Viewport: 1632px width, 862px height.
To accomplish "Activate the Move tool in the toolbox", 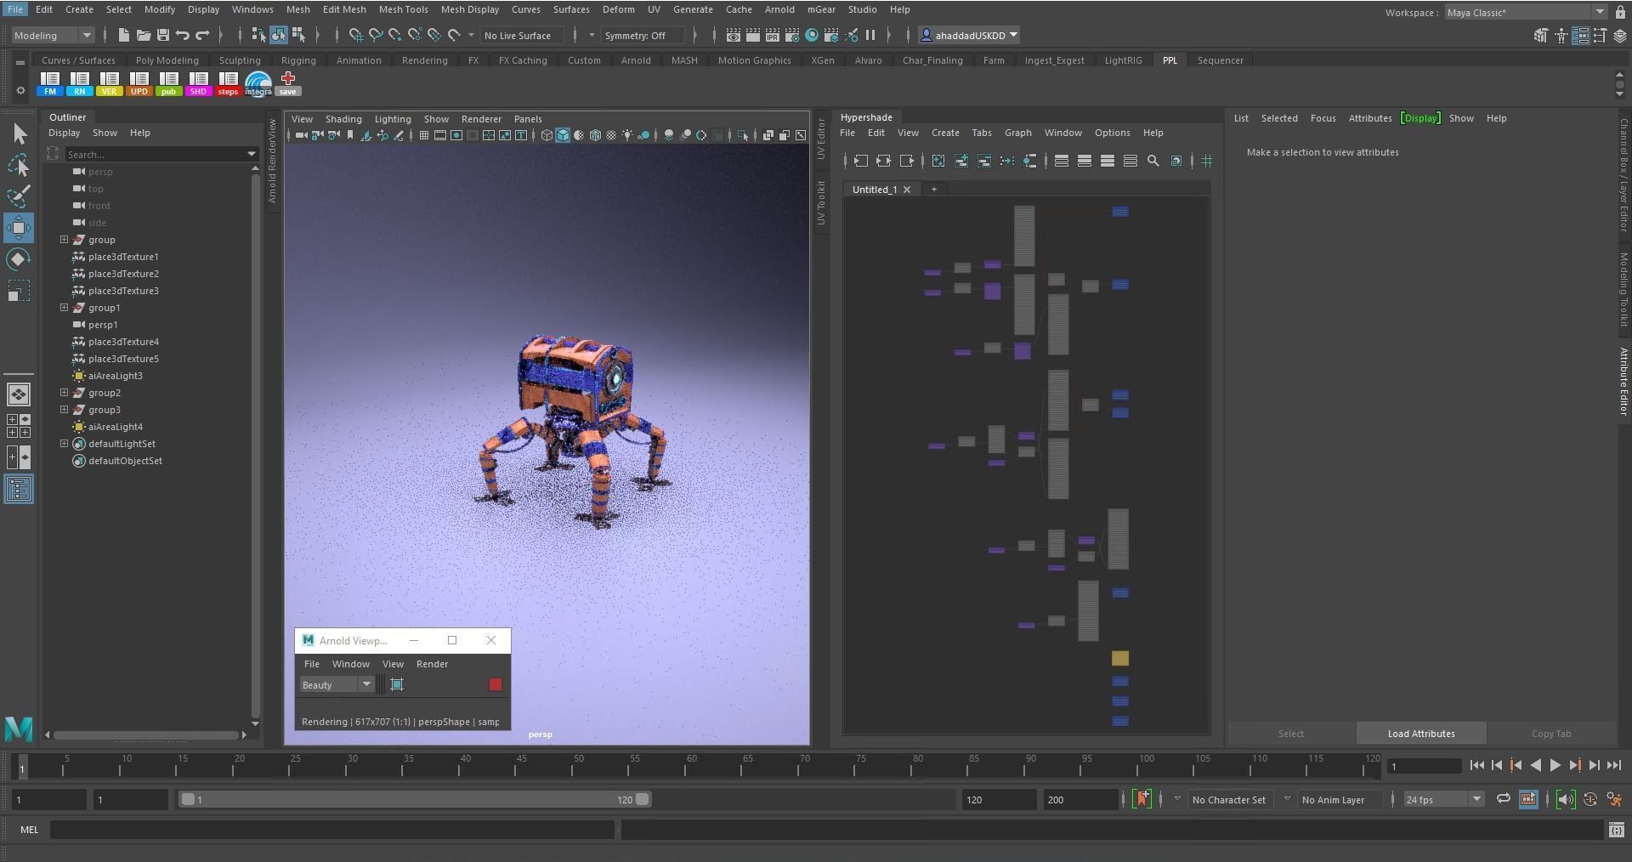I will coord(19,228).
